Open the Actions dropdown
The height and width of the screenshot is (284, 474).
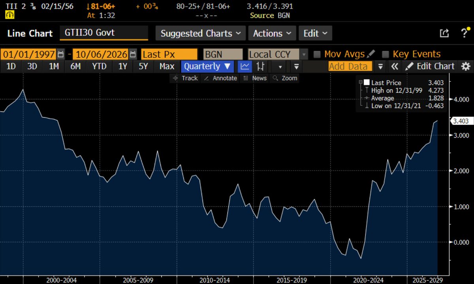coord(272,33)
